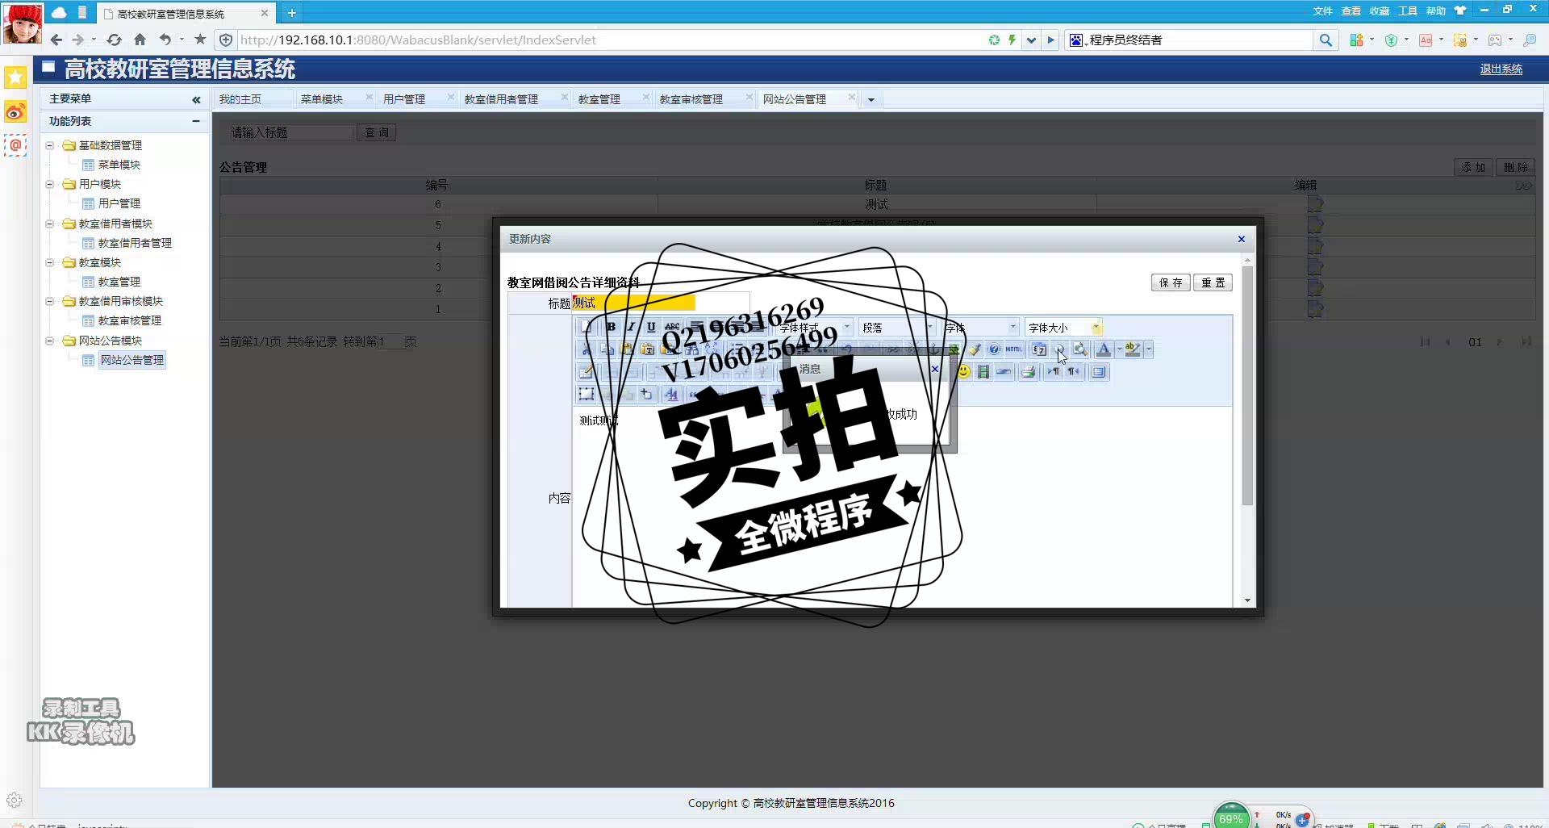This screenshot has height=828, width=1549.
Task: Open the editor help question-mark icon
Action: (994, 349)
